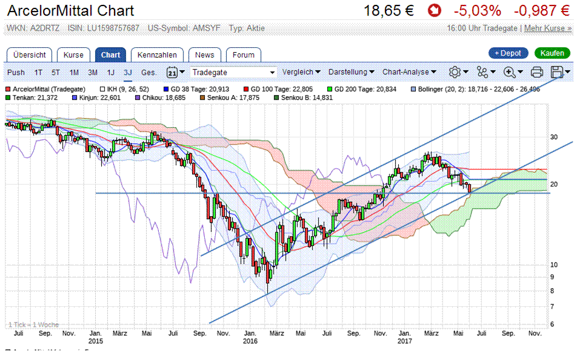Switch to the Kennzahlen tab
This screenshot has height=351, width=574.
pos(157,54)
